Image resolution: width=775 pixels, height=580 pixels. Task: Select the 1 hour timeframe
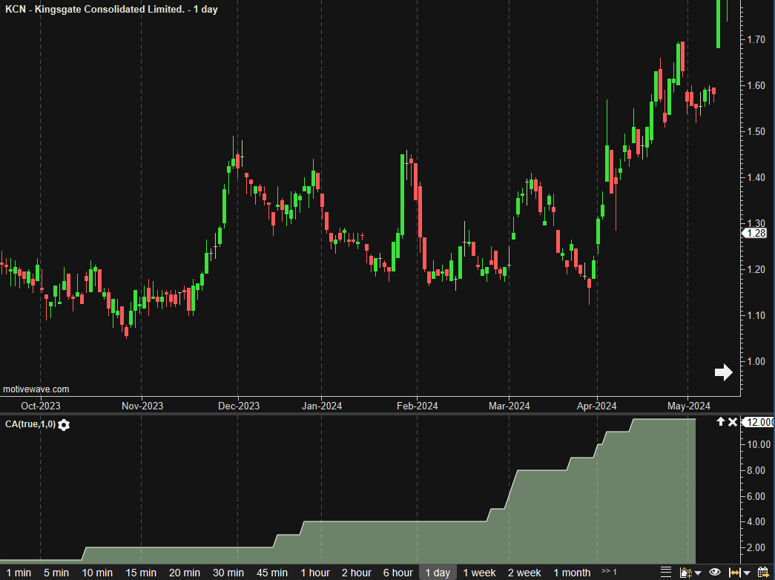pyautogui.click(x=315, y=573)
